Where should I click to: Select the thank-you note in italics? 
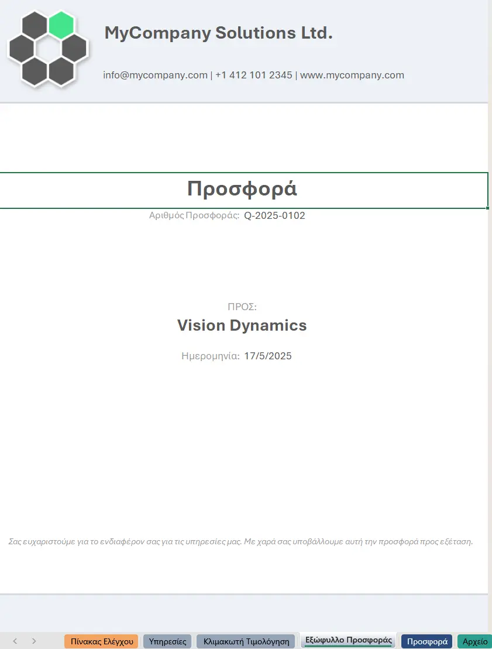pyautogui.click(x=240, y=541)
